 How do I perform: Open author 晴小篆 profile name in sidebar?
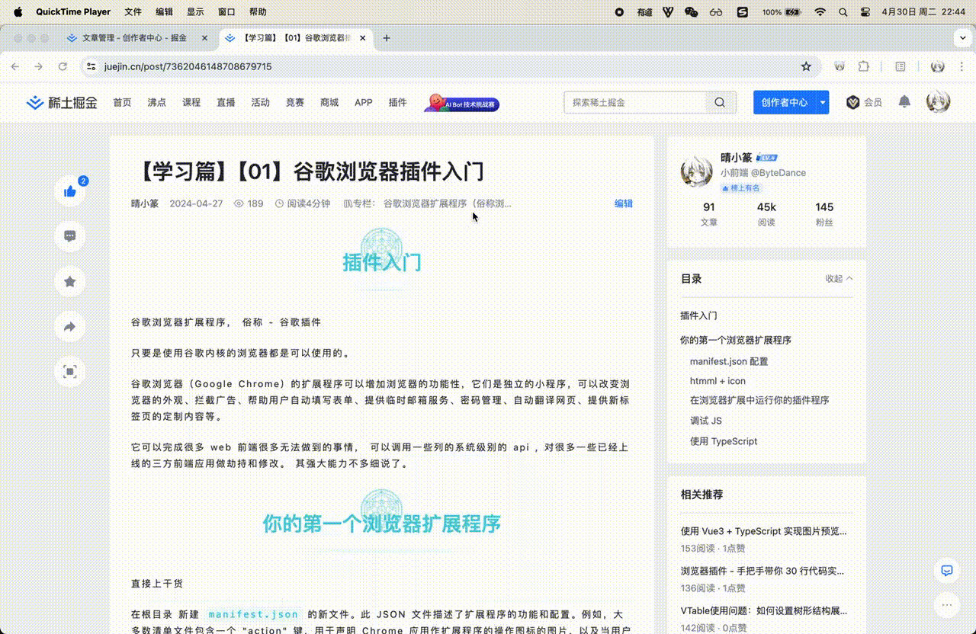[737, 158]
